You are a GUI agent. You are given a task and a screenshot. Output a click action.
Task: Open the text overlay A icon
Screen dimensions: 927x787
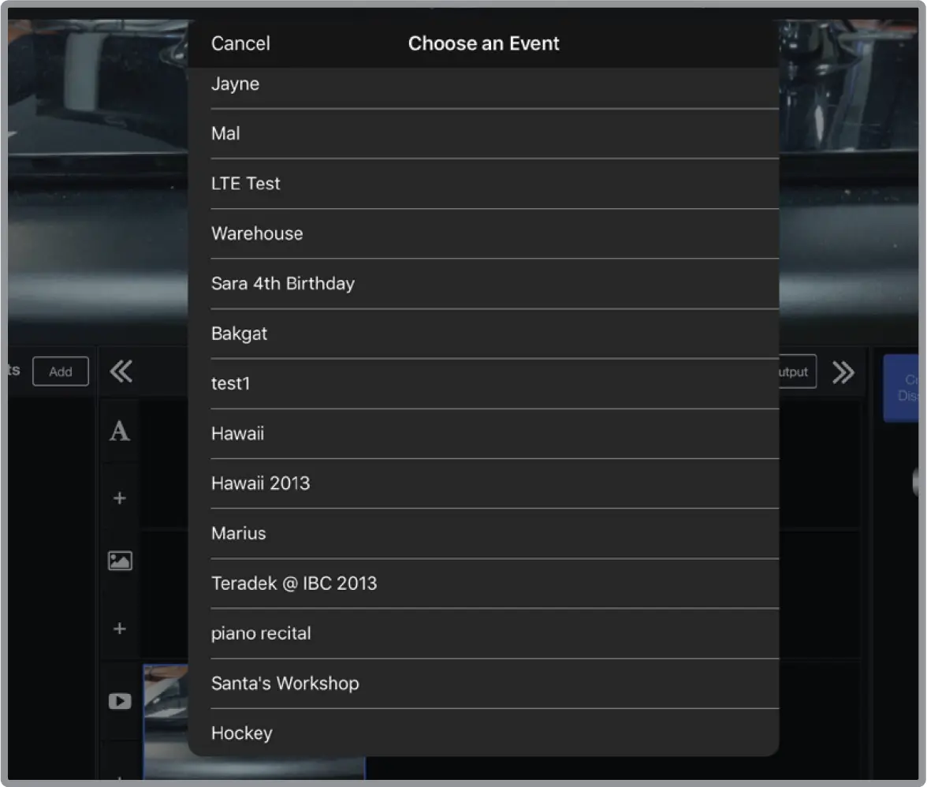(120, 431)
